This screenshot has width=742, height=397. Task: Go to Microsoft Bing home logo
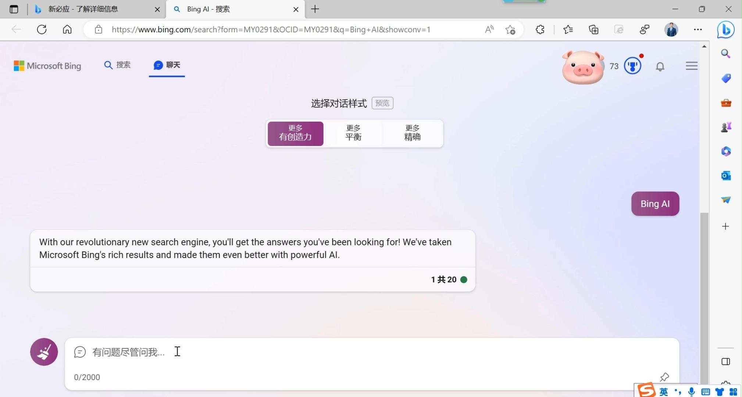(47, 66)
